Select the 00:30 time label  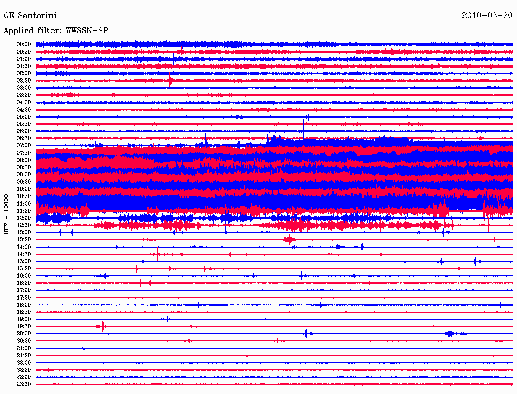point(24,52)
